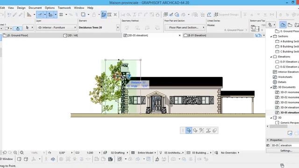This screenshot has height=168, width=299.
Task: Collapse the Sections tree group
Action: [x=271, y=36]
